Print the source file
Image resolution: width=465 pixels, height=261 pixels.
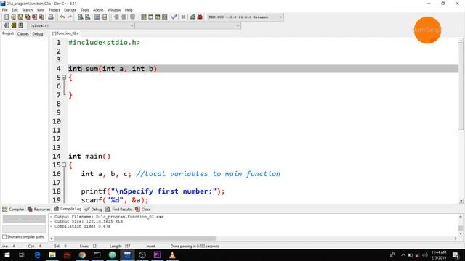pos(51,17)
